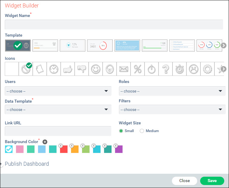Pick the paper sheets icon
Screen dimensions: 229x188
40,69
